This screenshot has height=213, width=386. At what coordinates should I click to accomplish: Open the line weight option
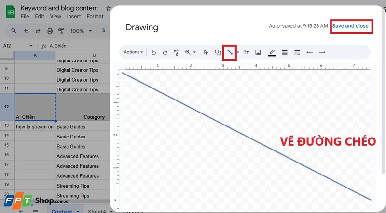click(285, 52)
